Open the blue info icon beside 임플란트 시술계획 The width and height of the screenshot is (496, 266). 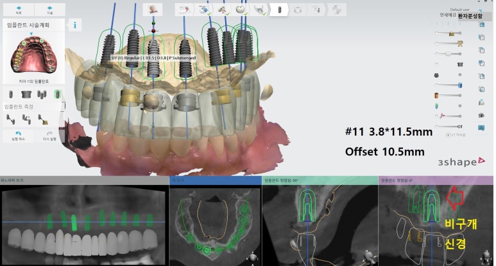[x=76, y=25]
